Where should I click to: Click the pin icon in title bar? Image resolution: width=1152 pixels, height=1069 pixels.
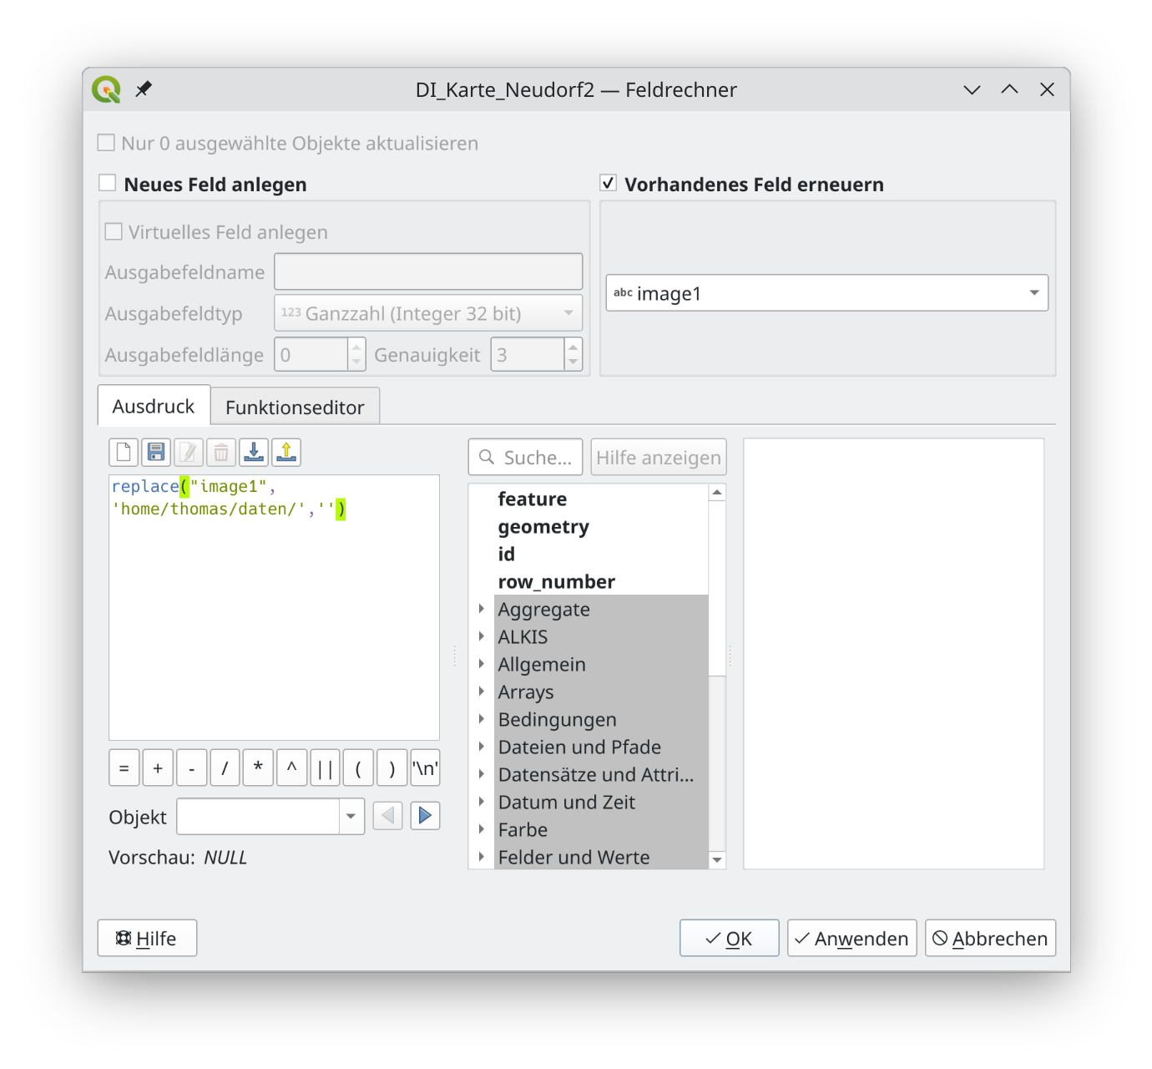[x=144, y=89]
